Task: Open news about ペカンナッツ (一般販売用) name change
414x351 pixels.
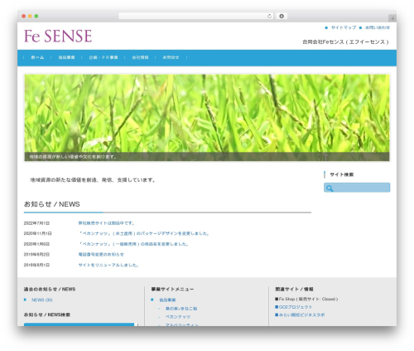Action: (133, 244)
